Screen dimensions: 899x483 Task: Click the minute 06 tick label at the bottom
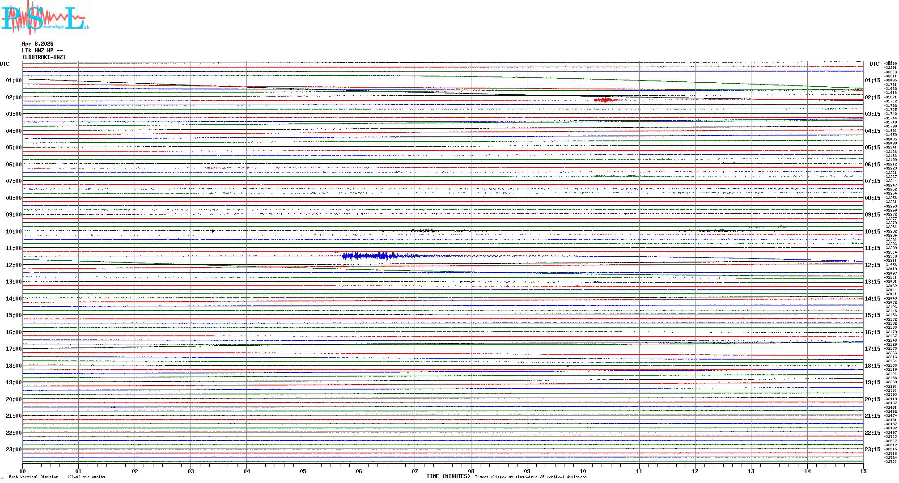(359, 471)
